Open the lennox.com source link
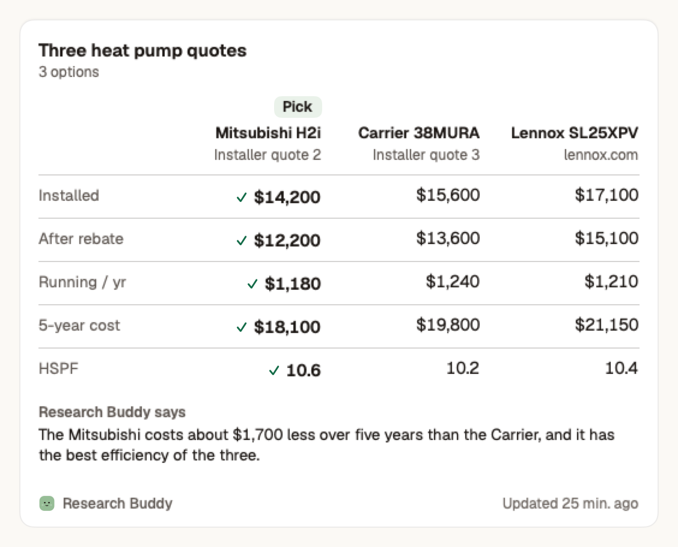The image size is (678, 547). tap(600, 155)
